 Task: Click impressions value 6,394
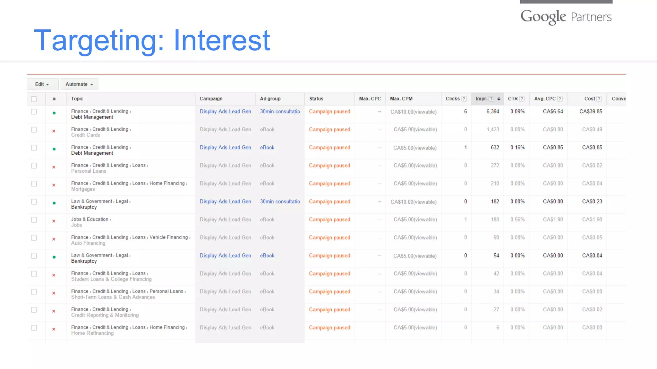(x=493, y=111)
